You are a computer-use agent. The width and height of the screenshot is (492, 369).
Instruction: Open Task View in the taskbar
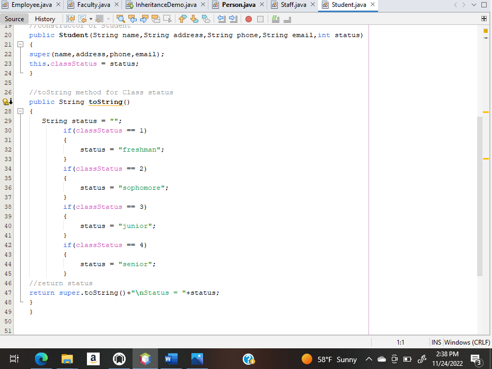point(14,358)
